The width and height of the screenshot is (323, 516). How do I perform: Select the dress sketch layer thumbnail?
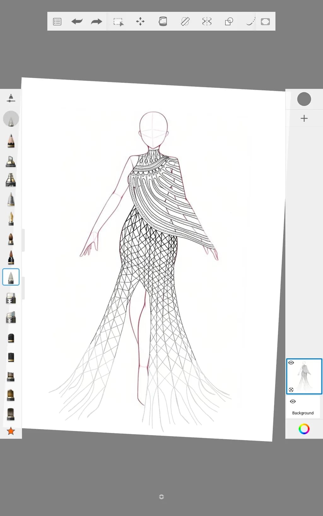(x=304, y=376)
